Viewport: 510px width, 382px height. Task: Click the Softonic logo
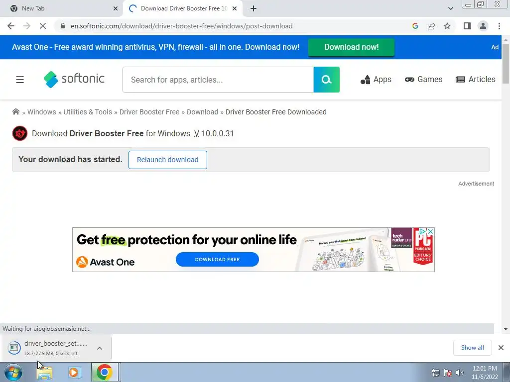coord(74,79)
